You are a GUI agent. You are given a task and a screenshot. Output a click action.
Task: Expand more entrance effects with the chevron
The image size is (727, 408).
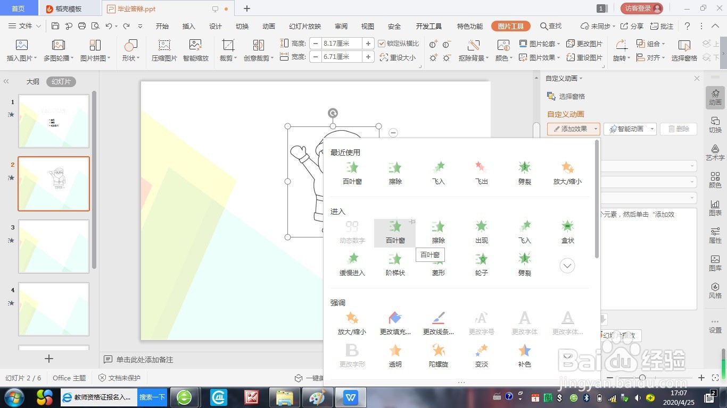[x=567, y=265]
